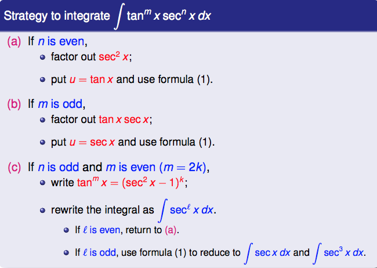377x268 pixels.
Task: Select the "(c)" label of the third case
Action: [14, 168]
